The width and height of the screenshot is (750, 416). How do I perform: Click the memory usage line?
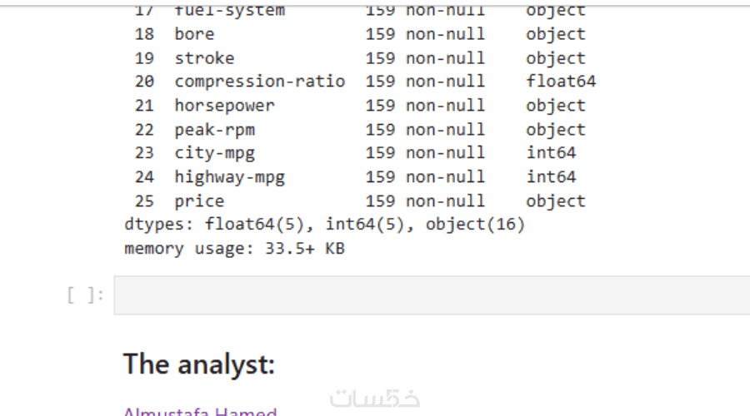click(234, 248)
